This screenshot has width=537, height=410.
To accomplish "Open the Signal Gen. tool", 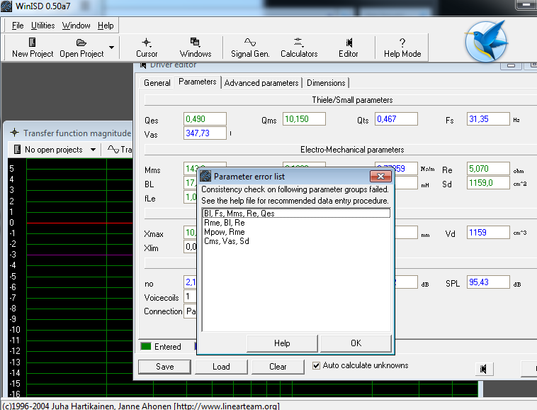I will pyautogui.click(x=250, y=48).
